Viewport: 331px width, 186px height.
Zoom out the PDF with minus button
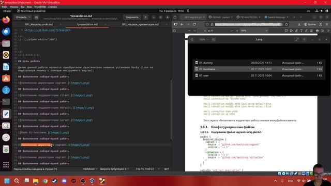click(x=232, y=30)
